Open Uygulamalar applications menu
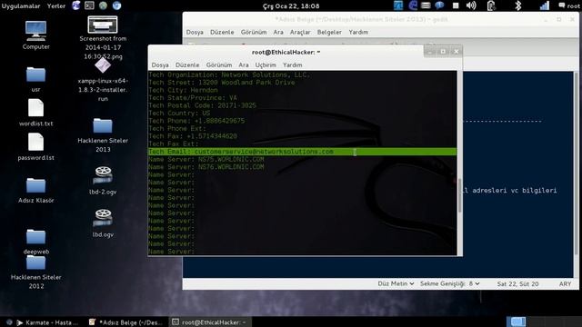 21,6
